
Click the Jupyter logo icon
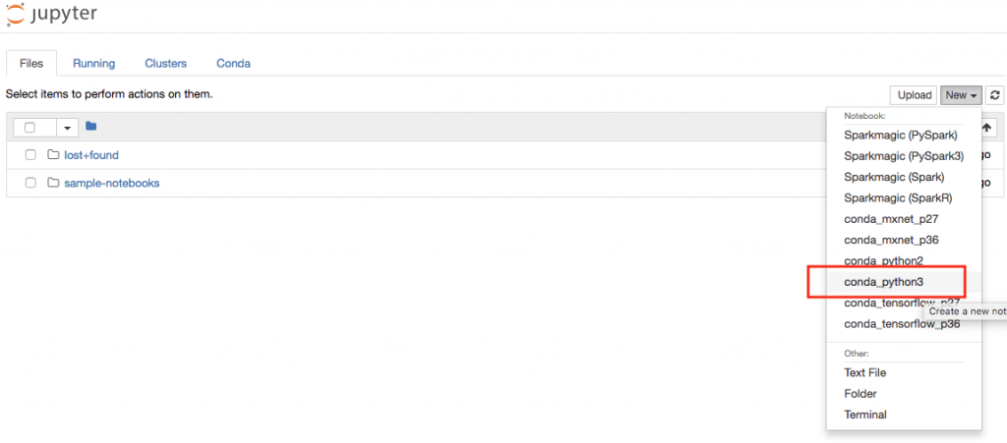[18, 15]
